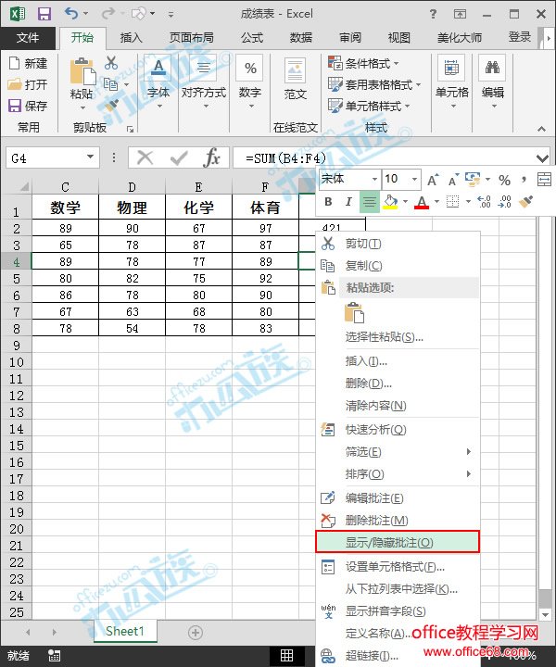Choose 设置单元格格式 from context menu

coord(398,567)
